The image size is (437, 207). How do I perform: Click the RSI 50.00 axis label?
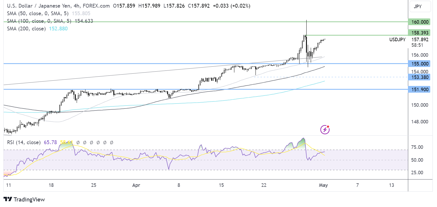click(x=417, y=160)
